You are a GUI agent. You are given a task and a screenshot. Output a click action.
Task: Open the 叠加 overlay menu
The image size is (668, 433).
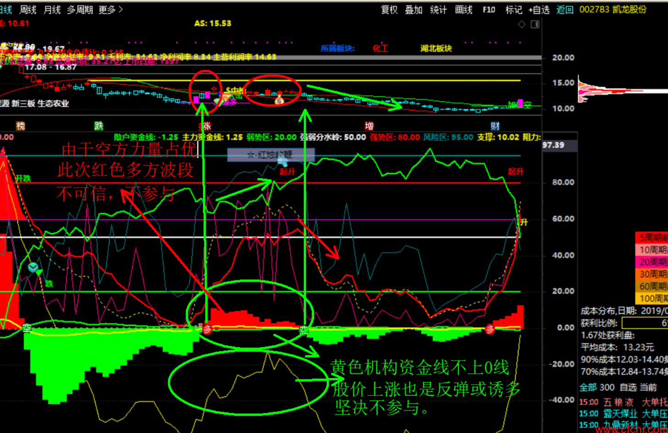tap(414, 10)
